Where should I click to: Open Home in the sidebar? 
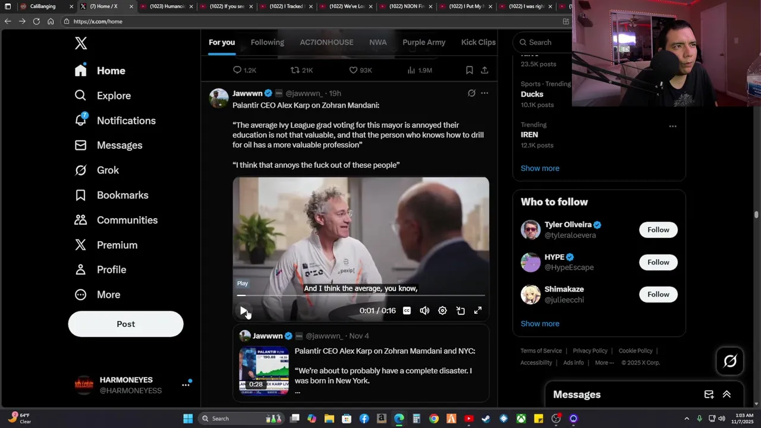pyautogui.click(x=100, y=71)
